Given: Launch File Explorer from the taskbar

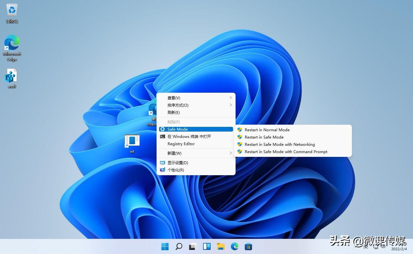Looking at the screenshot, I should click(221, 246).
